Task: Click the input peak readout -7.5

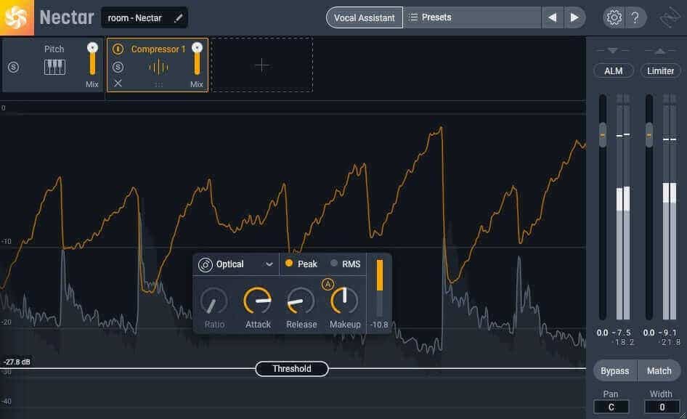Action: (x=622, y=333)
